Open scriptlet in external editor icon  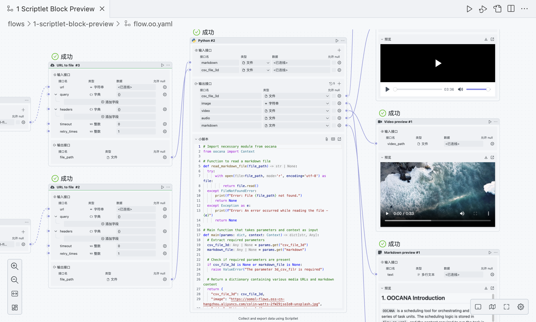coord(339,139)
